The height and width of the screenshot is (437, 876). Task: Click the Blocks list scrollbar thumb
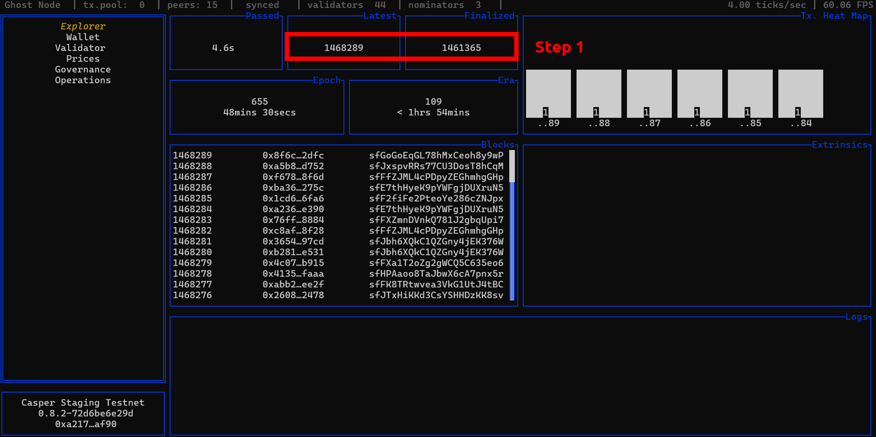(512, 167)
